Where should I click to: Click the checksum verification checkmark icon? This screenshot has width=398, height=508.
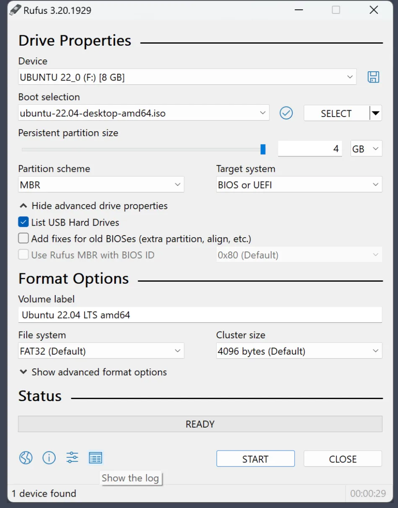(286, 113)
